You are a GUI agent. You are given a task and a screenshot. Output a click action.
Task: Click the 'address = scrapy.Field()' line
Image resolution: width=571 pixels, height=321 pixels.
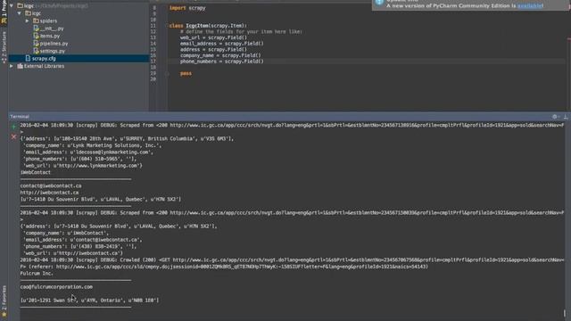click(213, 50)
